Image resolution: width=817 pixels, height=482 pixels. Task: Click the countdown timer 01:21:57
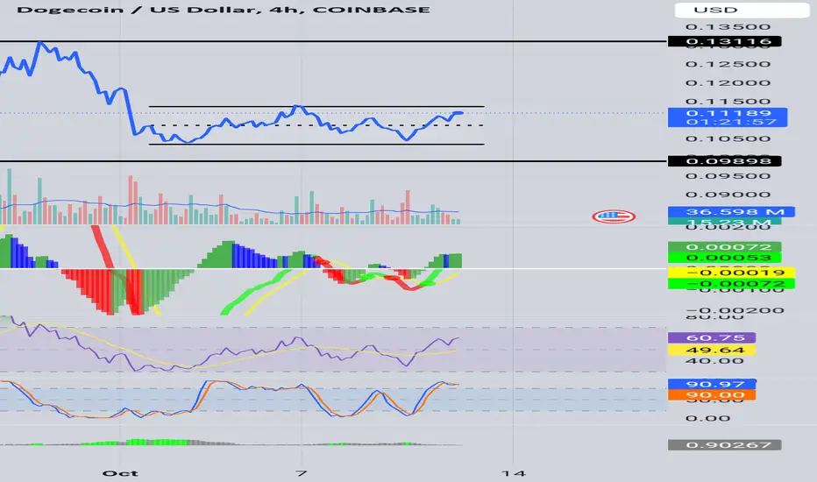tap(731, 122)
